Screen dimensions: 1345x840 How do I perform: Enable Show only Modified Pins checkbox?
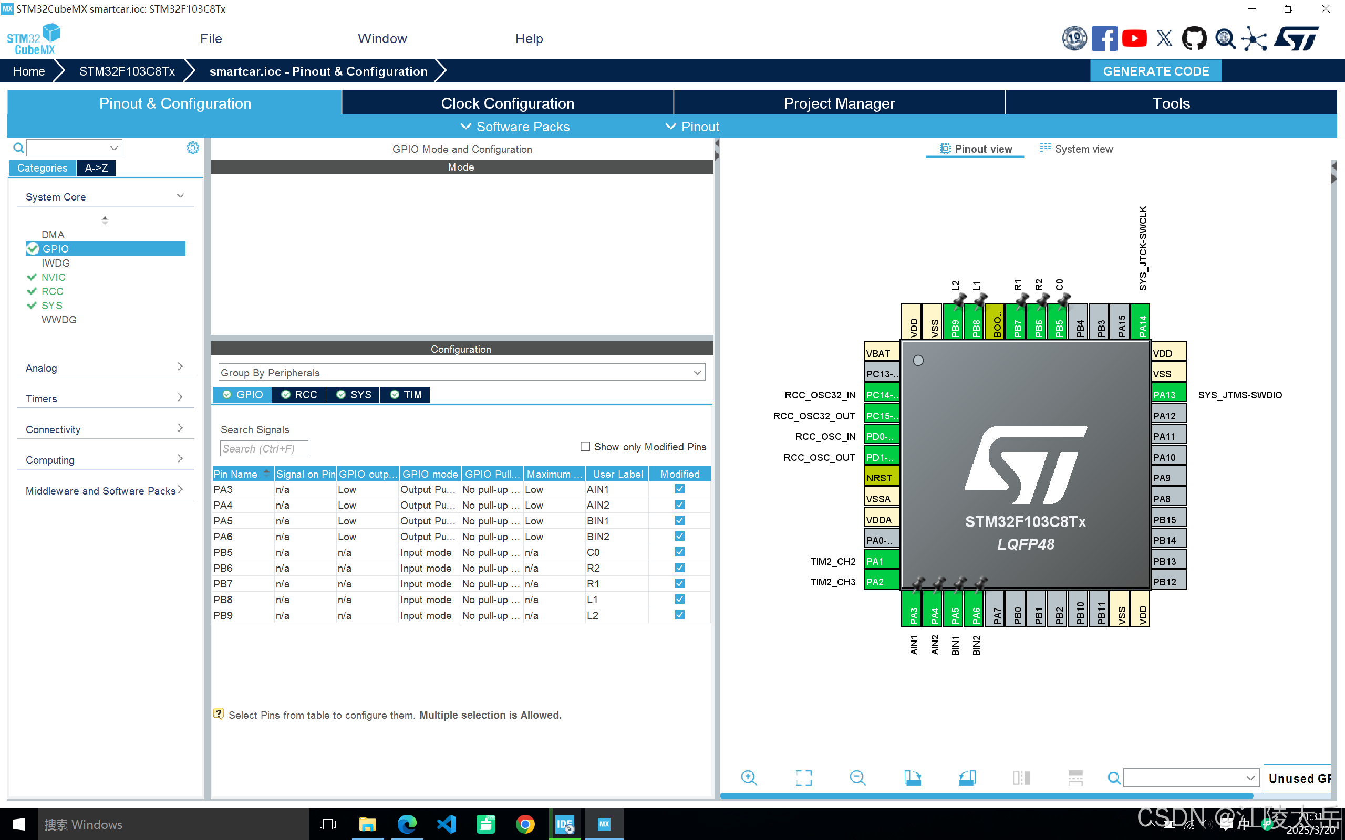click(585, 446)
